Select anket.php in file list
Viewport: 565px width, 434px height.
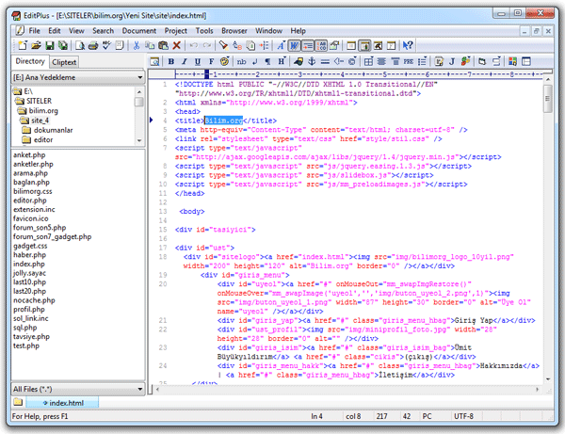click(29, 155)
